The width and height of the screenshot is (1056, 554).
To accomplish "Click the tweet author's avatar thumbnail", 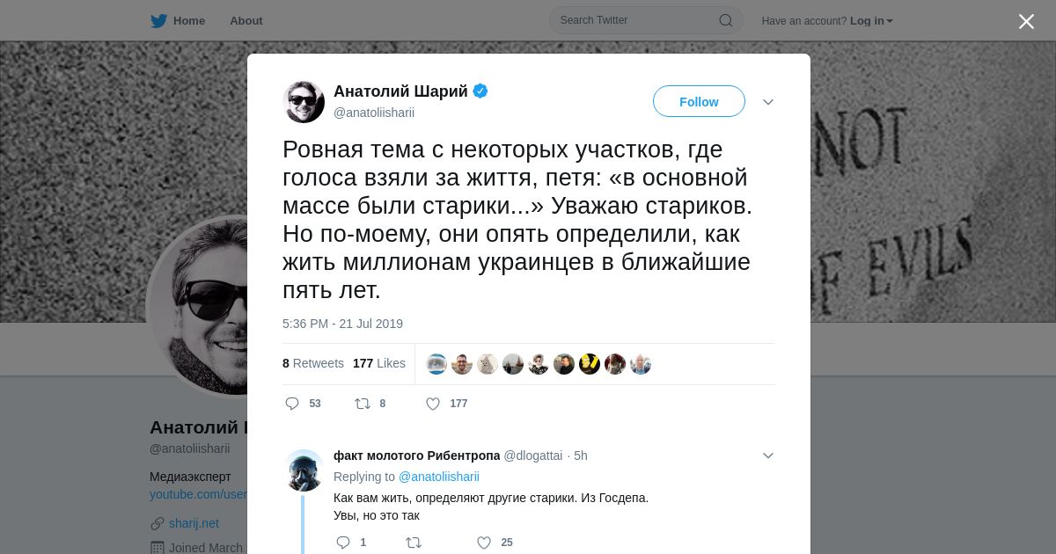I will coord(304,102).
